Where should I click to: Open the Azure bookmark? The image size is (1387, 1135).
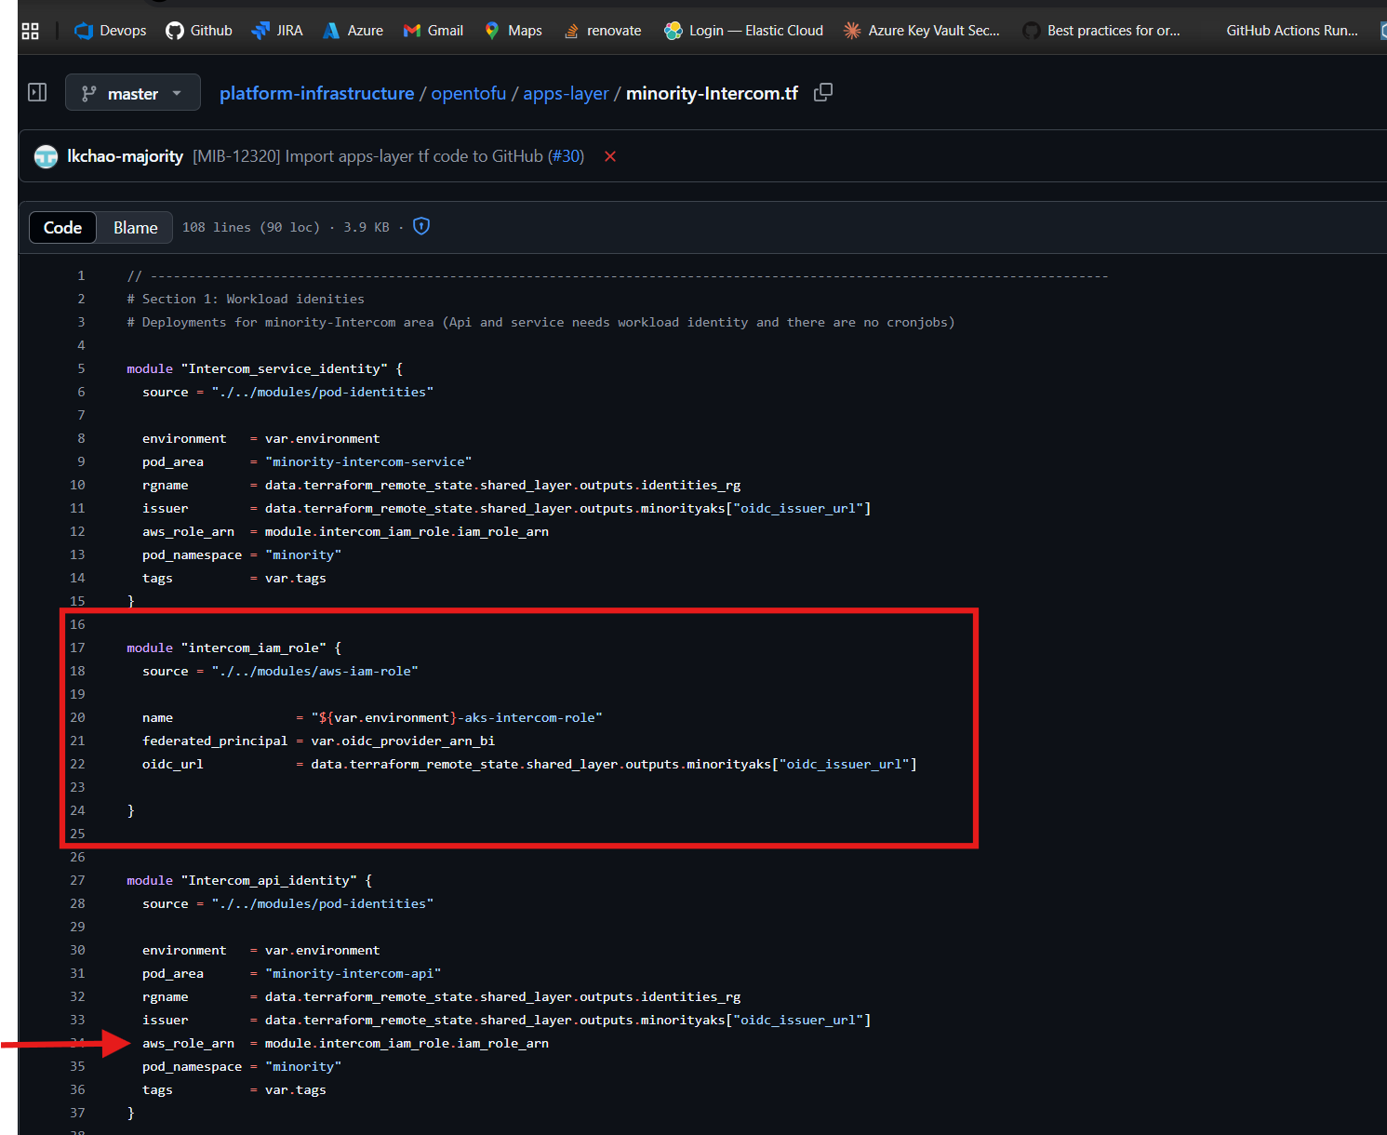click(x=353, y=31)
